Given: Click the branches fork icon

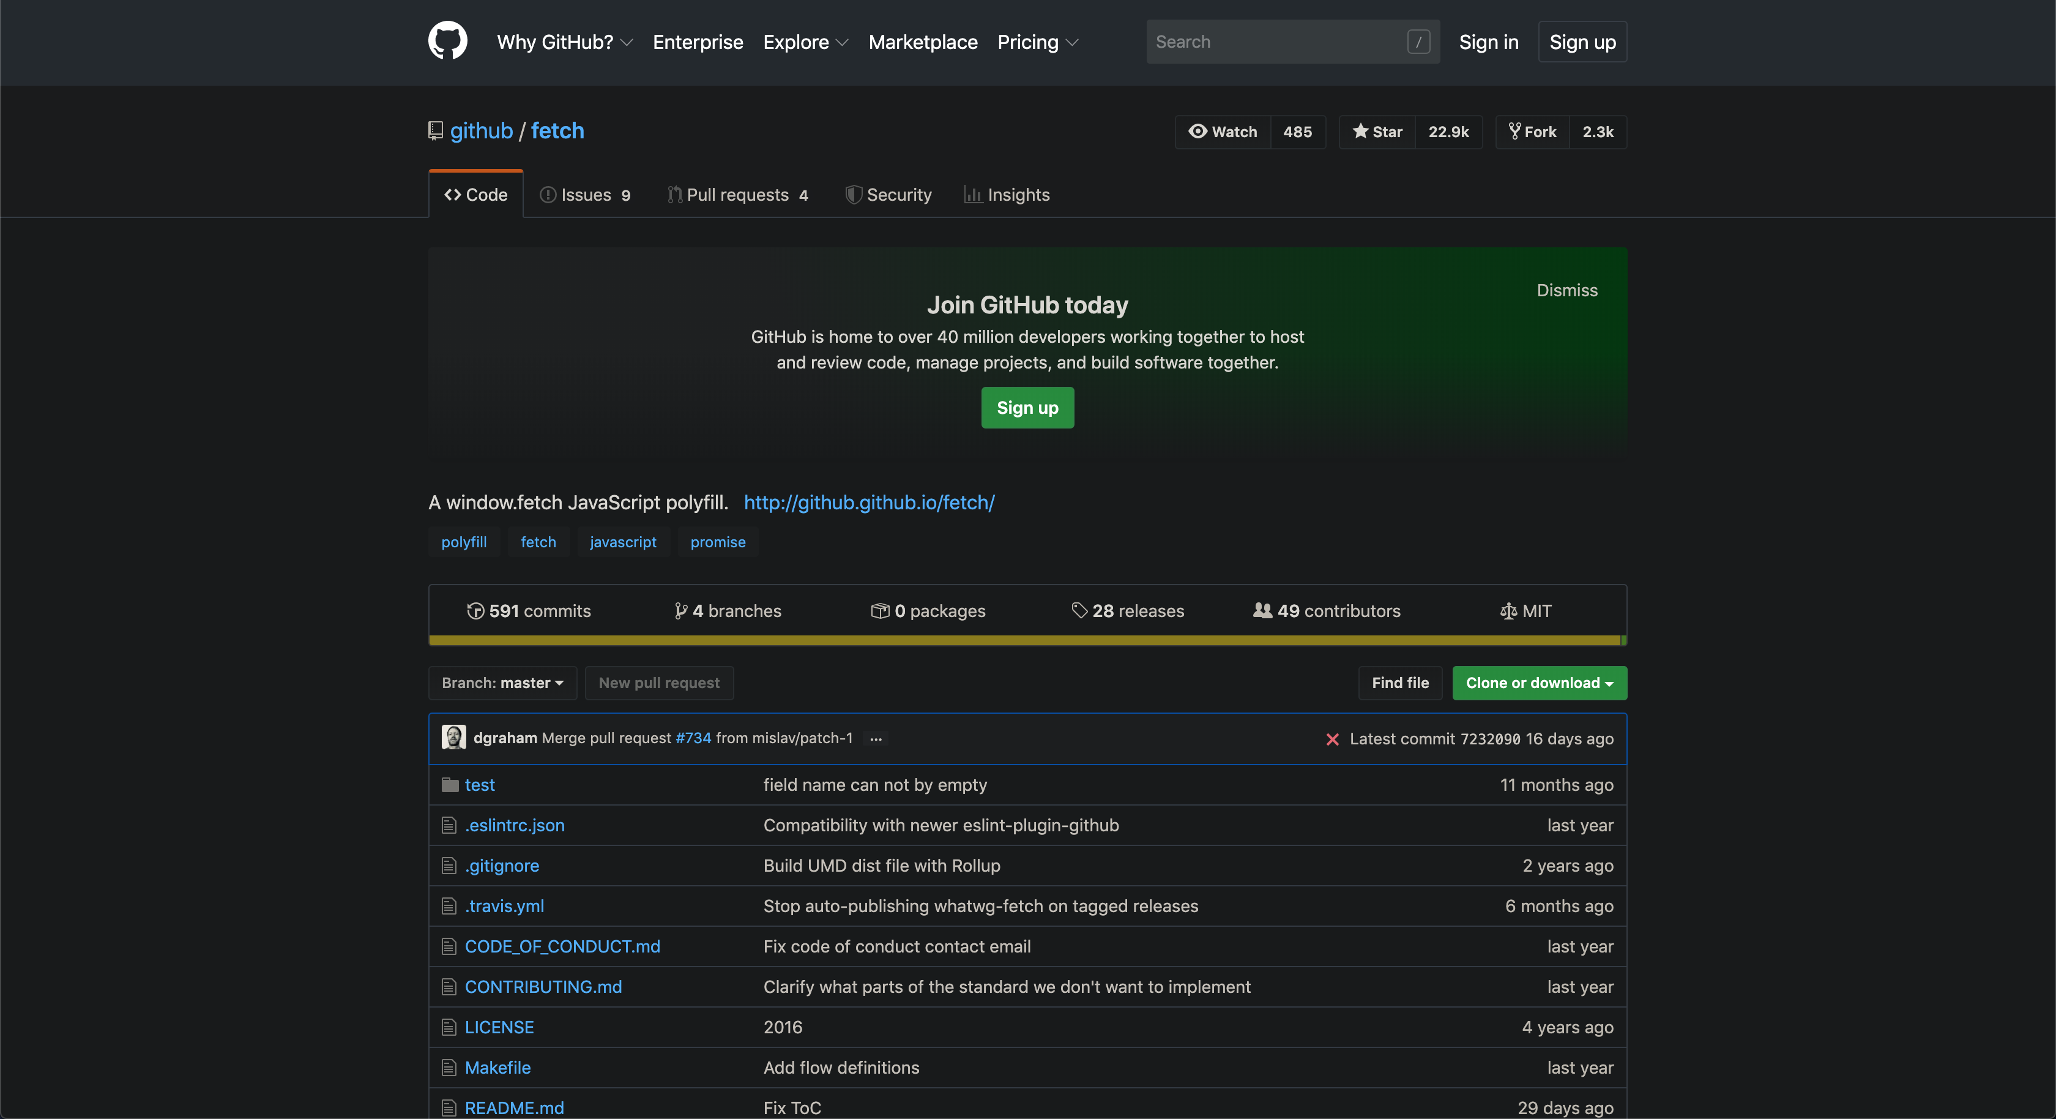Looking at the screenshot, I should pyautogui.click(x=681, y=611).
